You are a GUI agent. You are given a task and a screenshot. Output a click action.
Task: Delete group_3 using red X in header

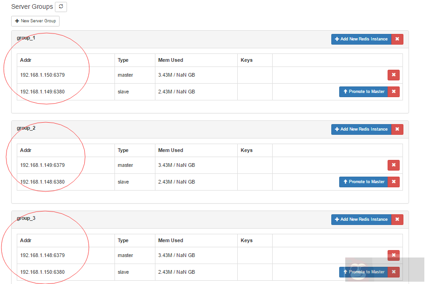[397, 219]
